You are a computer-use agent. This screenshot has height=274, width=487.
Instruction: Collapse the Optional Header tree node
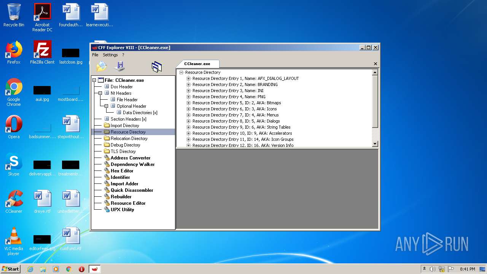pos(107,106)
